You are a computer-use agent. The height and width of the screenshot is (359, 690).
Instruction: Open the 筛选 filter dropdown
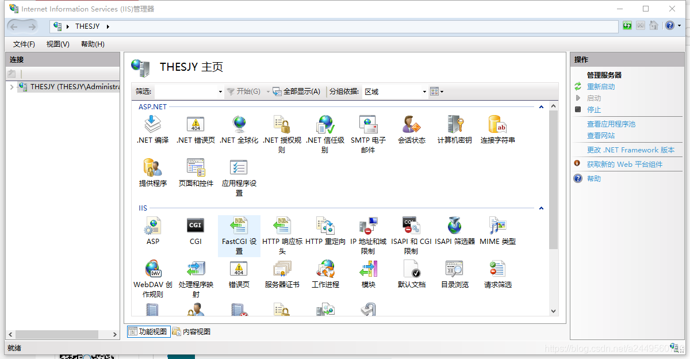pyautogui.click(x=220, y=91)
